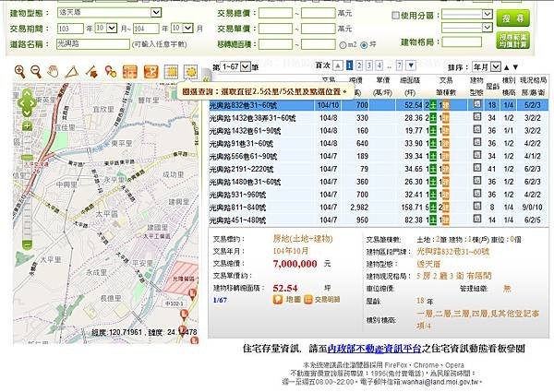This screenshot has width=554, height=392.
Task: Select row 光興路556巷61~90號
Action: point(379,156)
